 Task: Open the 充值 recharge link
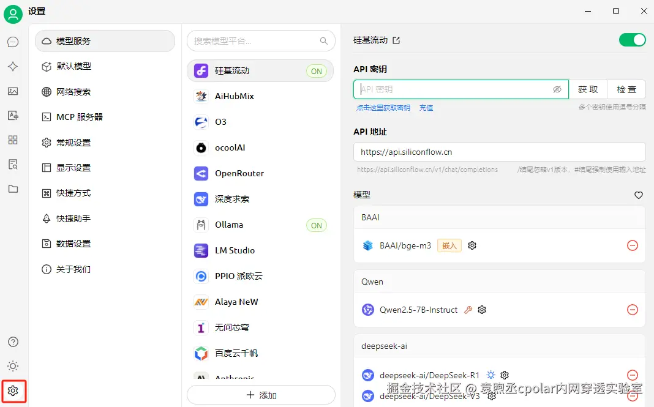click(x=426, y=108)
